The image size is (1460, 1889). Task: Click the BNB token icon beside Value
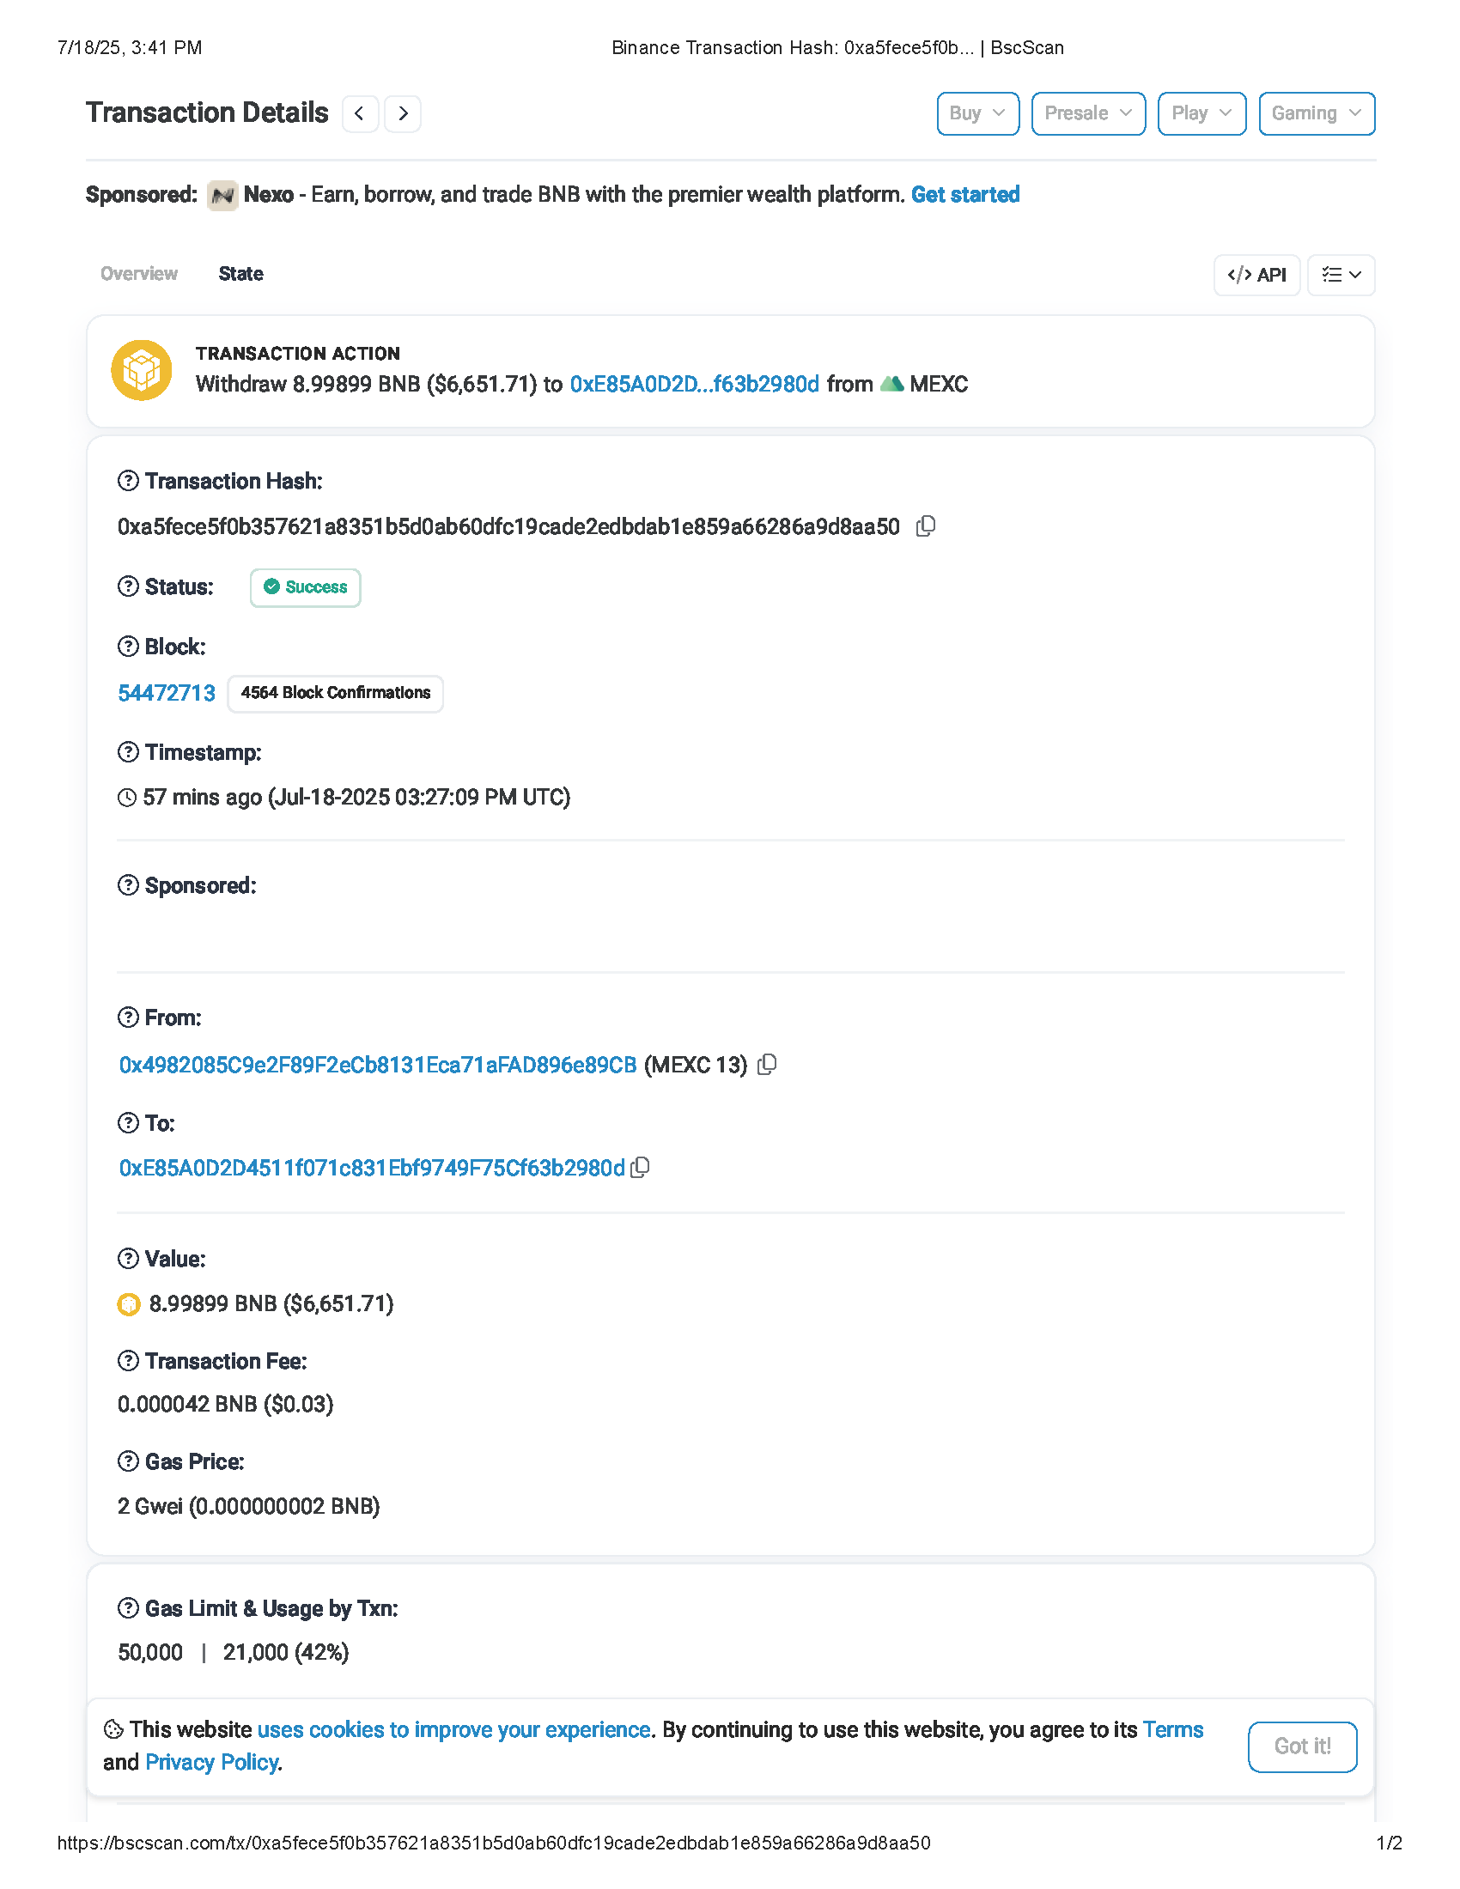[x=128, y=1304]
